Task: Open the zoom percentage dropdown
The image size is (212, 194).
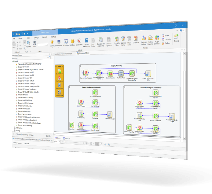Action: pyautogui.click(x=59, y=142)
